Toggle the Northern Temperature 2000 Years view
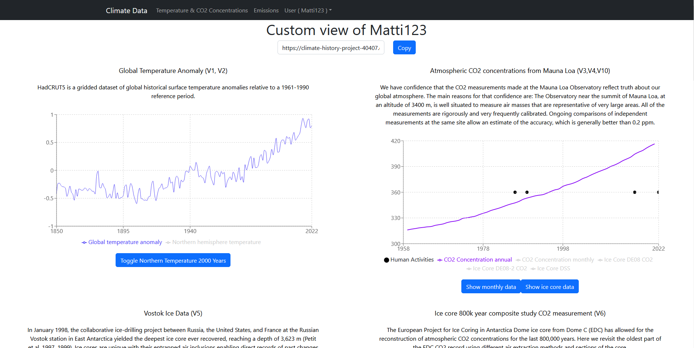 coord(173,260)
